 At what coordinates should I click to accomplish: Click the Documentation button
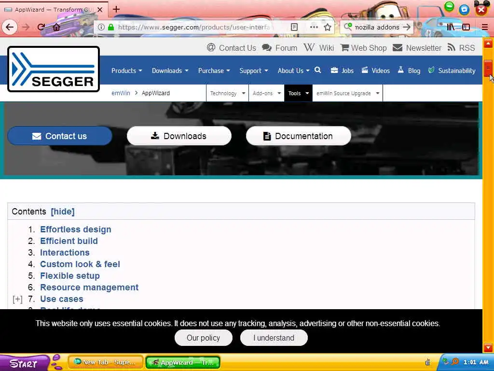(x=298, y=136)
